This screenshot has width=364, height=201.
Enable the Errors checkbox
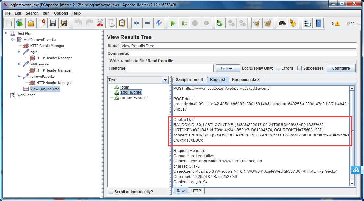[278, 68]
